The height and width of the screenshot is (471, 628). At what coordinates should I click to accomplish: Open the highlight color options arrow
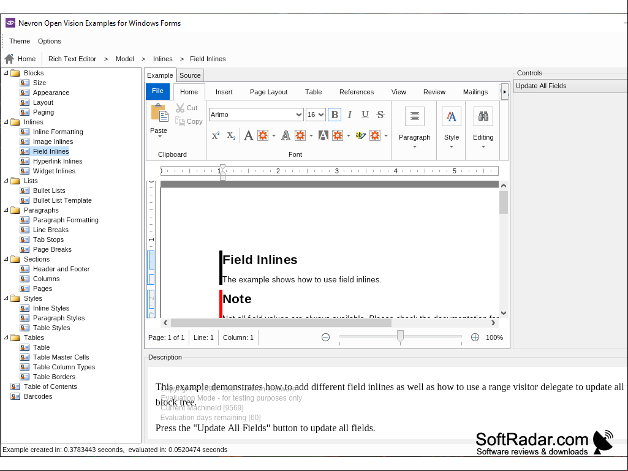(386, 136)
